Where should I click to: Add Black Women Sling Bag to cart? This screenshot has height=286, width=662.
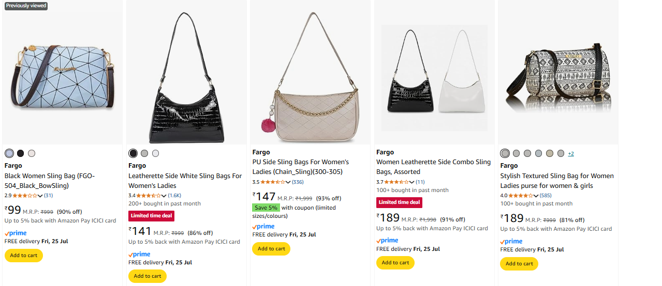coord(24,256)
